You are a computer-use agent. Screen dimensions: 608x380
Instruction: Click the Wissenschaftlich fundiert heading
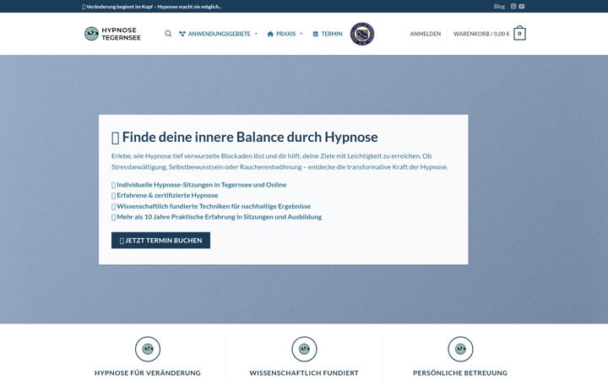[304, 373]
